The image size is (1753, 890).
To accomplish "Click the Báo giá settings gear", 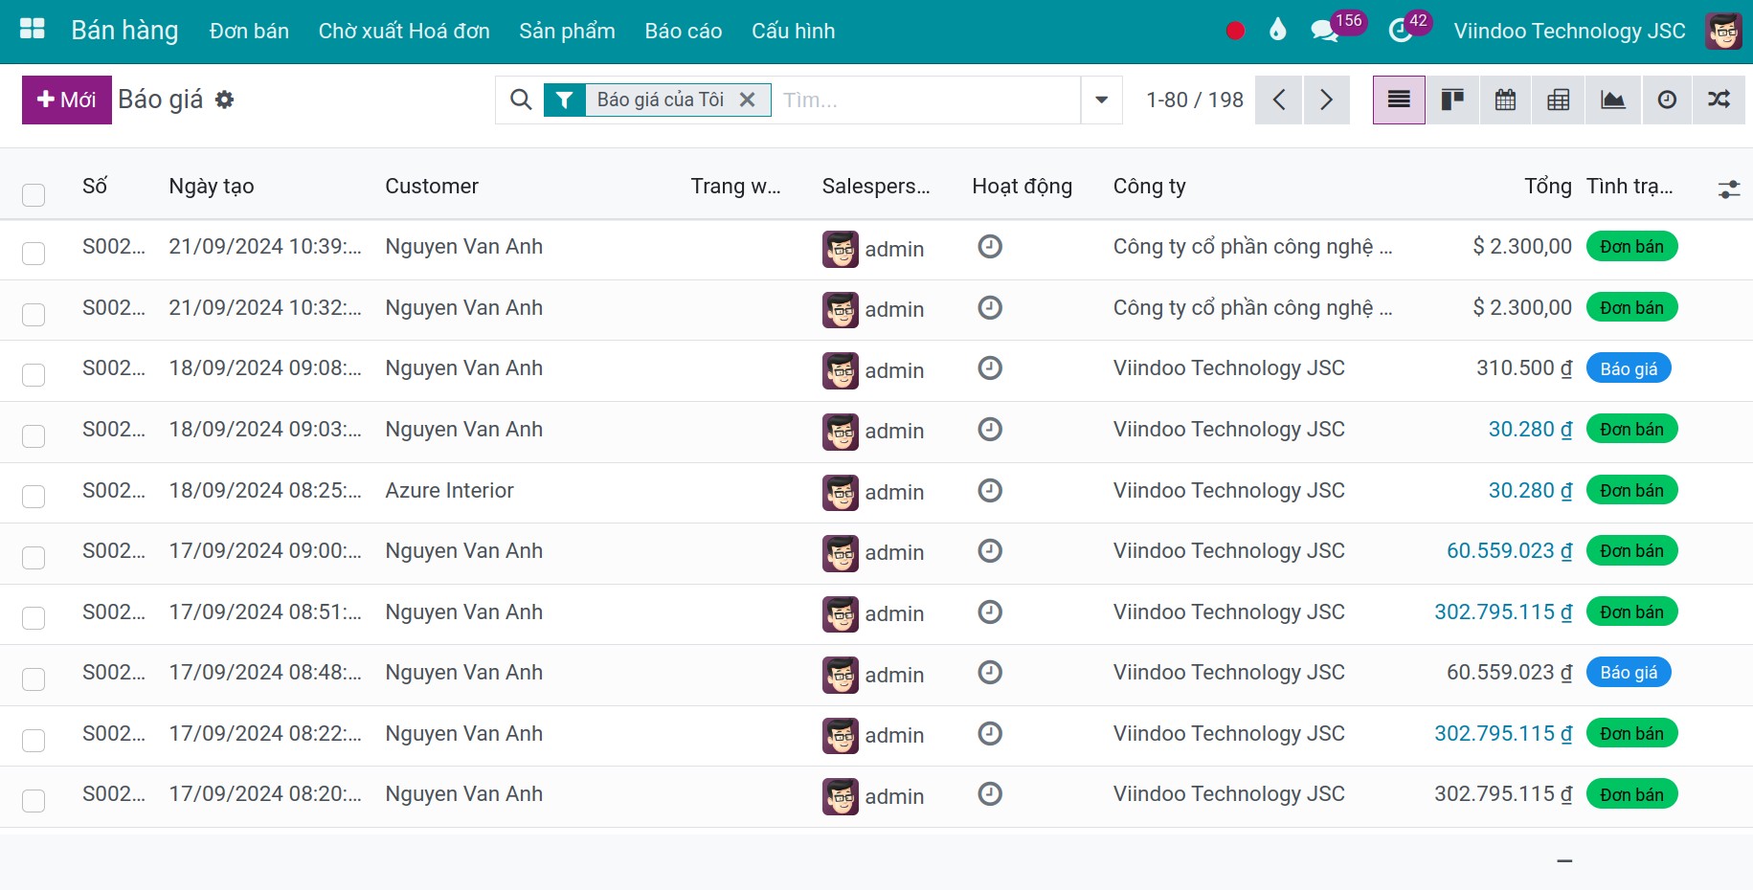I will pos(224,100).
